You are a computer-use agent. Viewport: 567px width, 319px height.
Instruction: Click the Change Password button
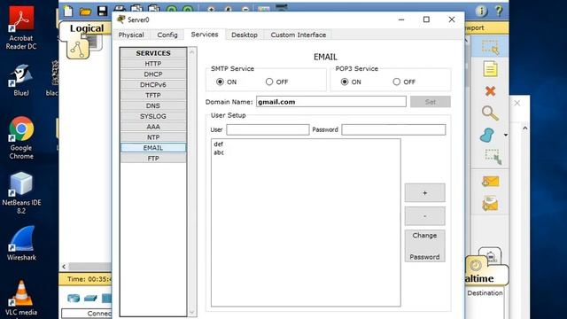click(425, 246)
